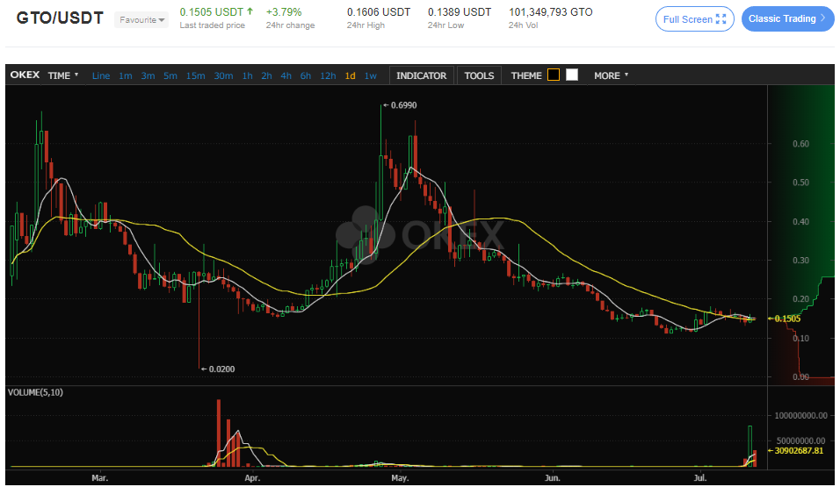
Task: Click the Full Screen button
Action: pyautogui.click(x=694, y=19)
